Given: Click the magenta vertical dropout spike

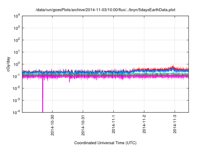Looking at the screenshot, I should (43, 95).
